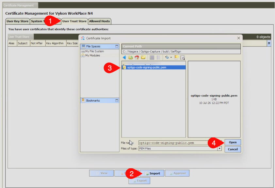Viewport: 275px width, 188px height.
Task: Create a new folder icon
Action: [x=143, y=57]
